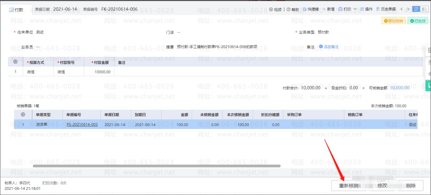Screen dimensions: 431x195
Task: Click the 删除 delete button
Action: coord(411,186)
